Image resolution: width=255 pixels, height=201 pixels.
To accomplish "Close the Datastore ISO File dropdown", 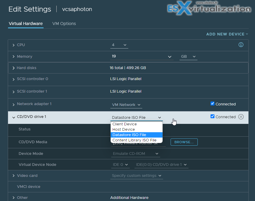I will [136, 117].
